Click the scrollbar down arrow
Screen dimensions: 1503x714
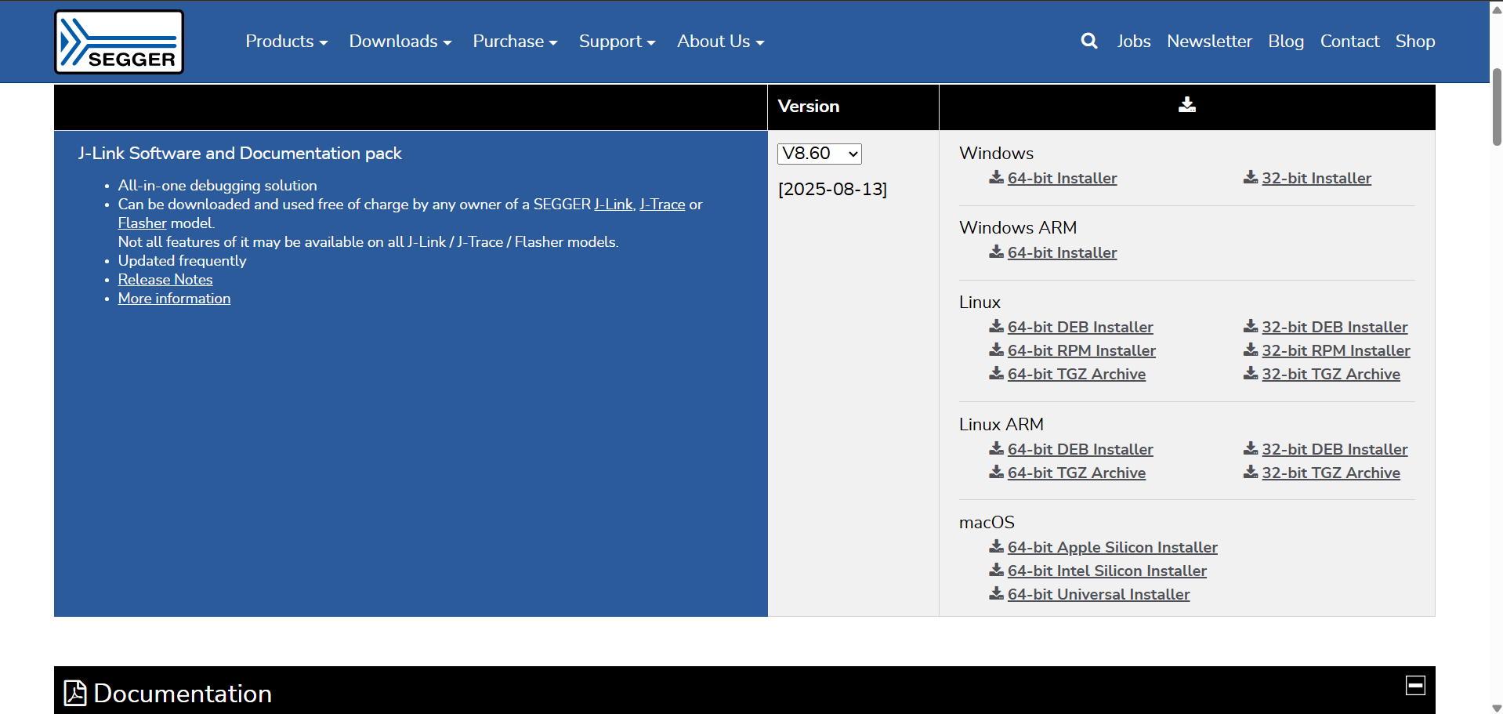[x=1497, y=707]
